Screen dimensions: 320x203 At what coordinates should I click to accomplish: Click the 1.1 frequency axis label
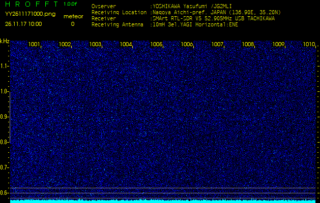pyautogui.click(x=5, y=66)
